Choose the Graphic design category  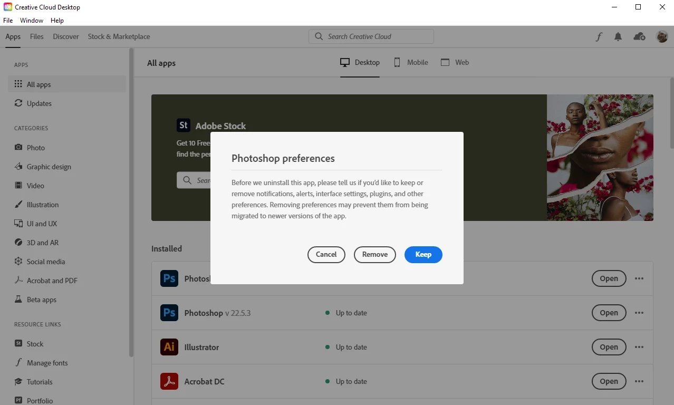coord(67,167)
